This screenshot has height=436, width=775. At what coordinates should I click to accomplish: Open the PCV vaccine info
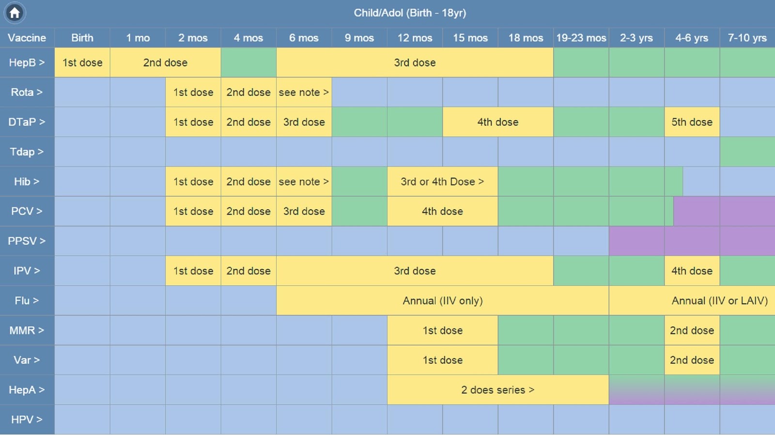click(27, 211)
